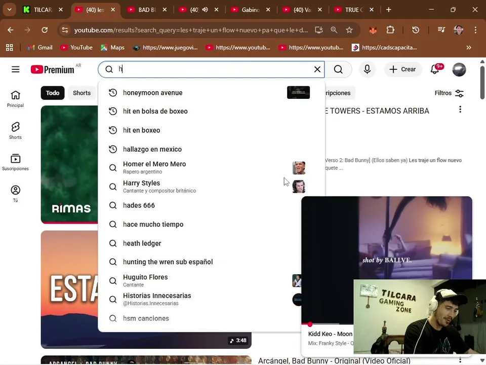Select the Huguito Flores suggestion
This screenshot has width=486, height=365.
click(x=200, y=280)
